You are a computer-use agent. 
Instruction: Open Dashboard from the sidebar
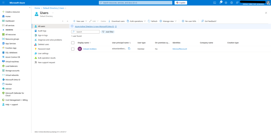(x=8, y=21)
